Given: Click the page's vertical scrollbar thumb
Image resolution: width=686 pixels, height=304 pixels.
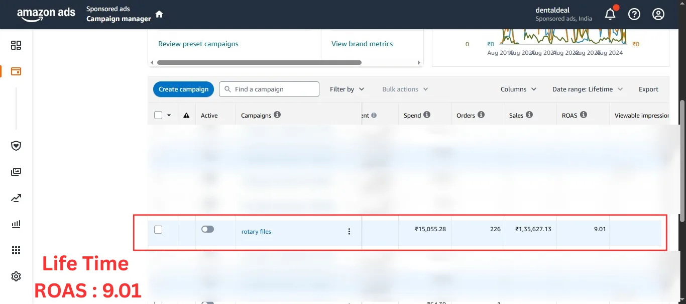Looking at the screenshot, I should 681,161.
